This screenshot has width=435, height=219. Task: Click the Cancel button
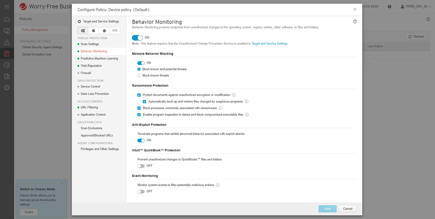(347, 209)
